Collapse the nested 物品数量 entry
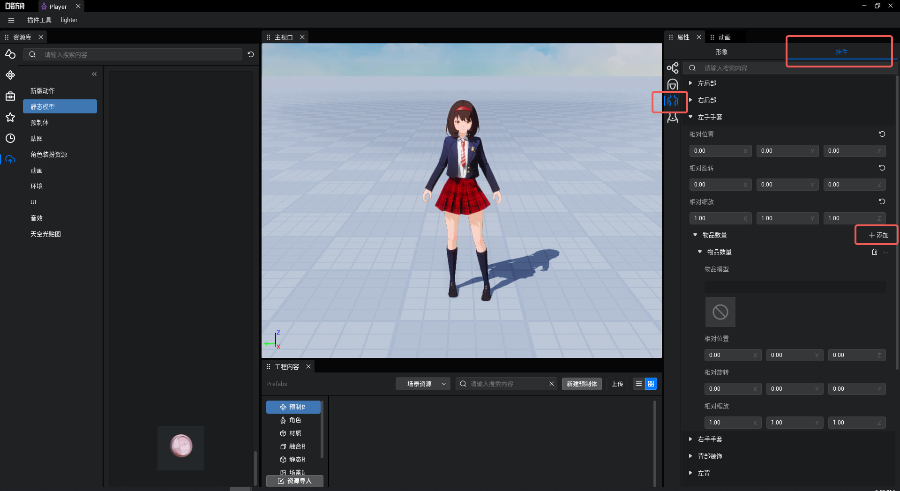This screenshot has height=491, width=900. (x=700, y=252)
